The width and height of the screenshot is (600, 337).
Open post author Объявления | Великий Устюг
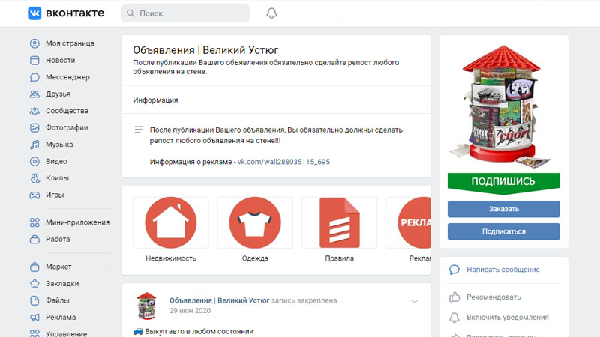(x=219, y=300)
